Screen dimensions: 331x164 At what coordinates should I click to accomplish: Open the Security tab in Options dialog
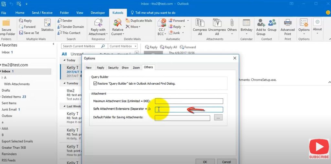(x=113, y=68)
